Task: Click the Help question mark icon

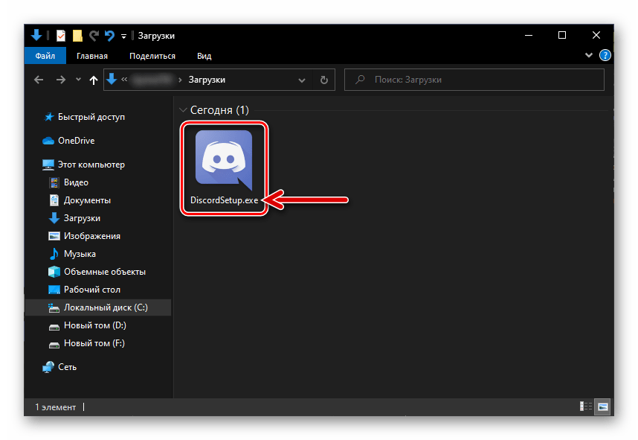Action: [605, 56]
